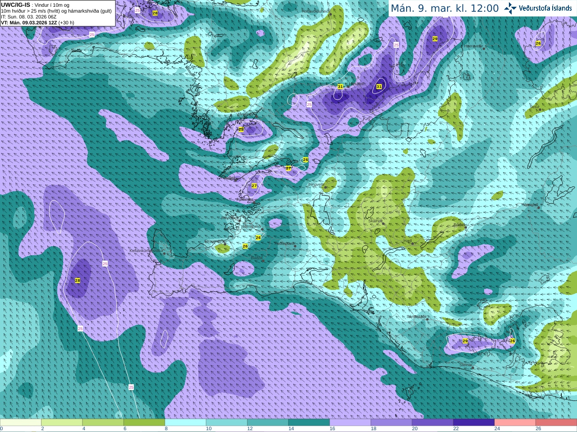Click the UWC/IG-IS model title
577x432 pixels.
click(x=16, y=5)
